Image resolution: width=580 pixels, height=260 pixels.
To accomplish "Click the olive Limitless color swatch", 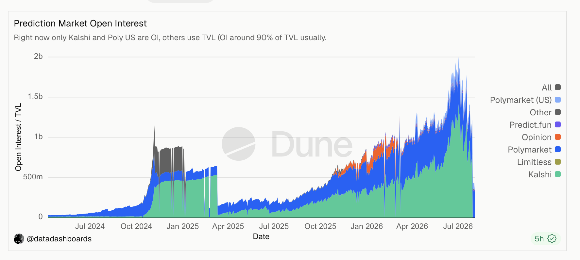I will coord(558,162).
